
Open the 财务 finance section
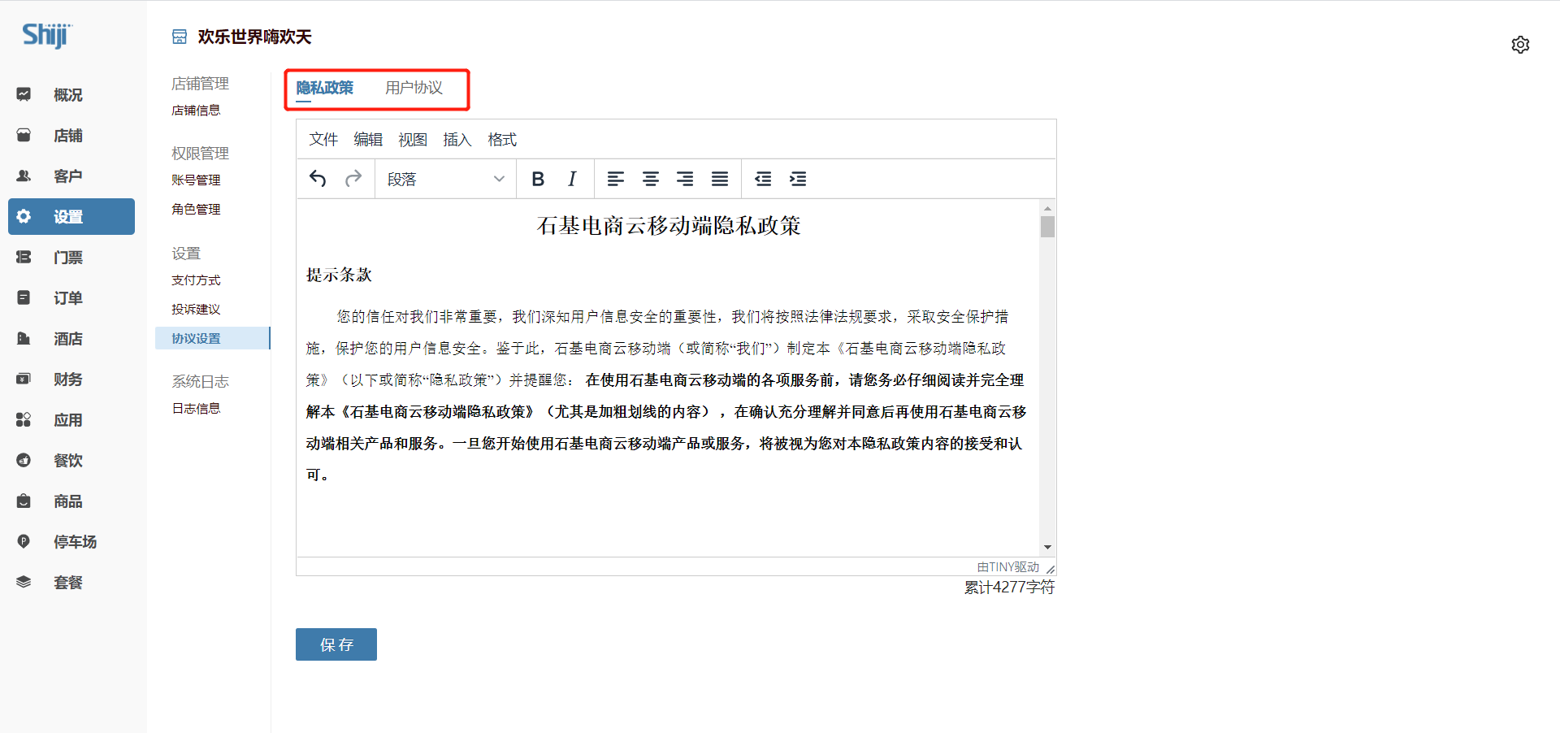pos(71,380)
